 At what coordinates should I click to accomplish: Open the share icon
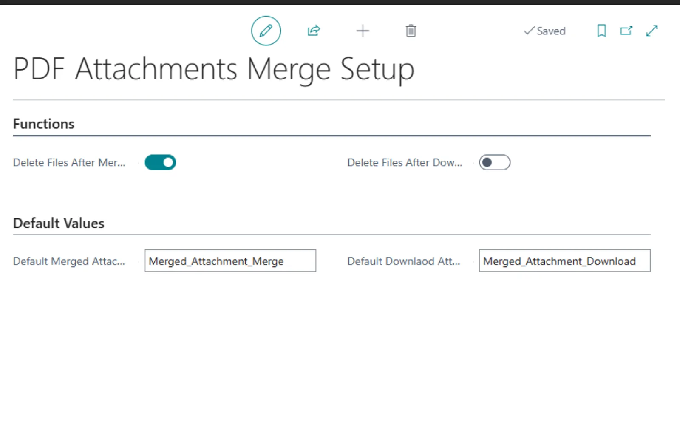[x=314, y=31]
